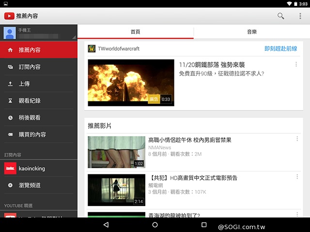310x232 pixels.
Task: Tap the search magnifier icon
Action: pos(280,16)
